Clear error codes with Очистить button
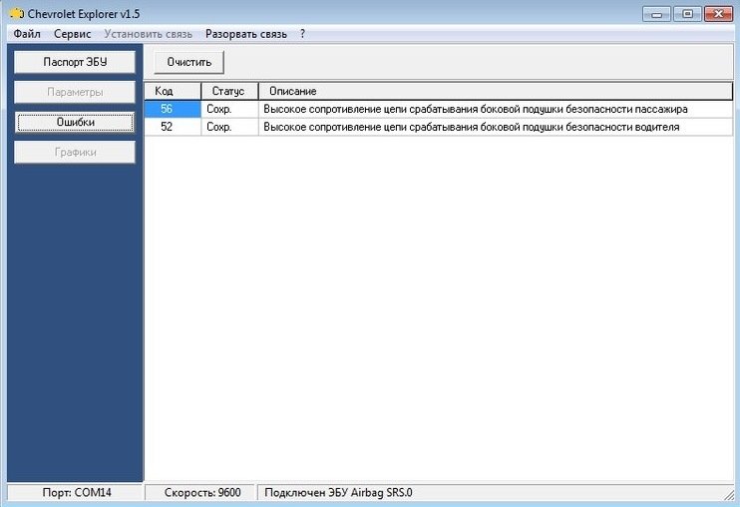The width and height of the screenshot is (740, 507). 188,62
